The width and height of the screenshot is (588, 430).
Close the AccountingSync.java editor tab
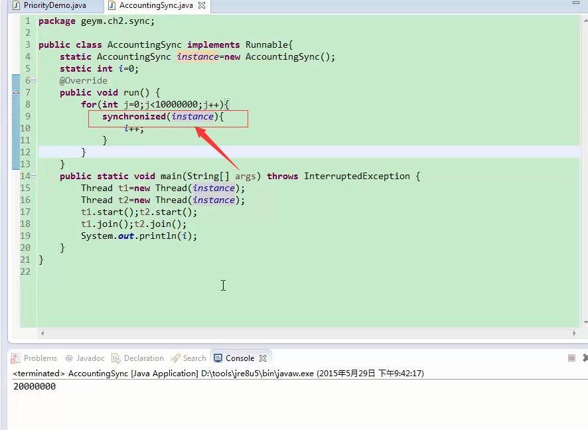coord(202,5)
